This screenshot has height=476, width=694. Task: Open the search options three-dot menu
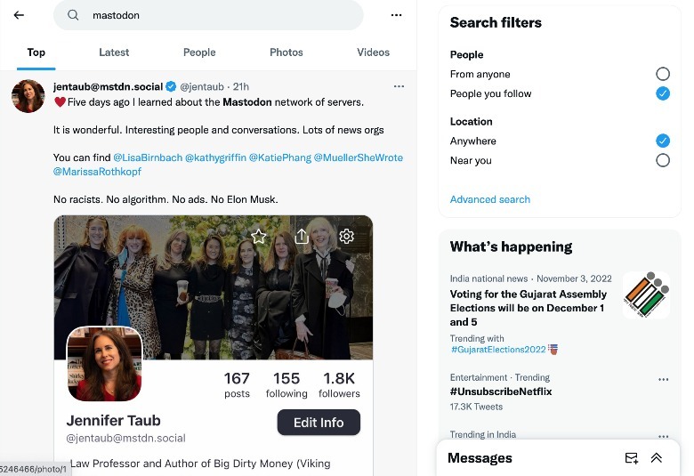(396, 15)
